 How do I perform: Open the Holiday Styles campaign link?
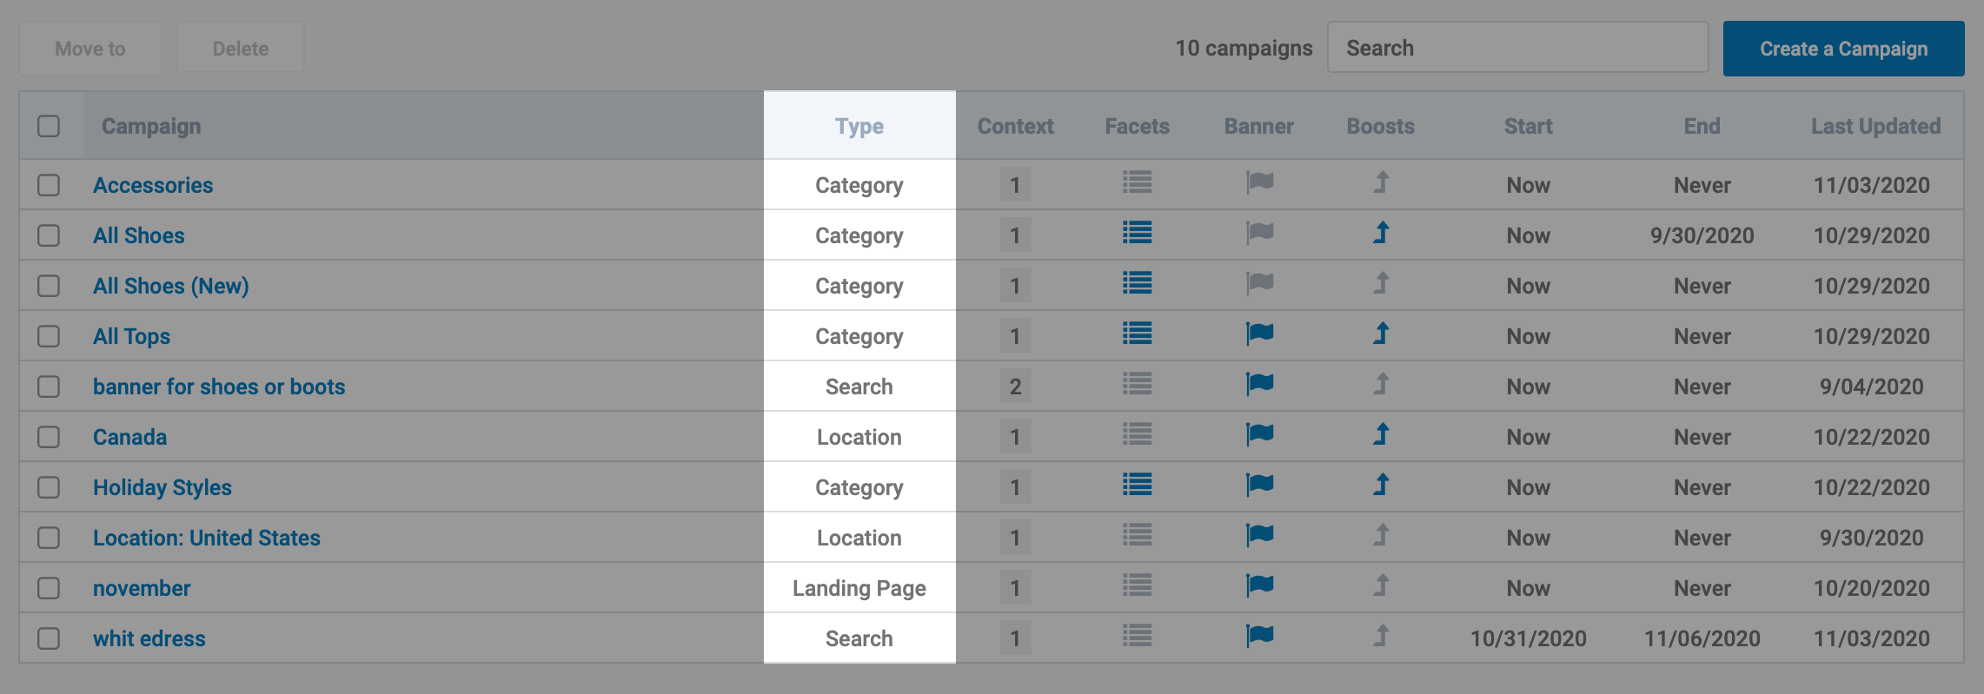tap(163, 487)
